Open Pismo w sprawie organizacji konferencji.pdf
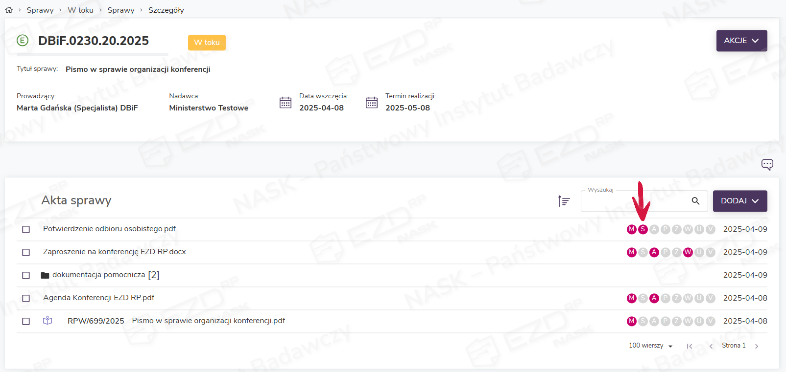The width and height of the screenshot is (786, 372). point(208,321)
